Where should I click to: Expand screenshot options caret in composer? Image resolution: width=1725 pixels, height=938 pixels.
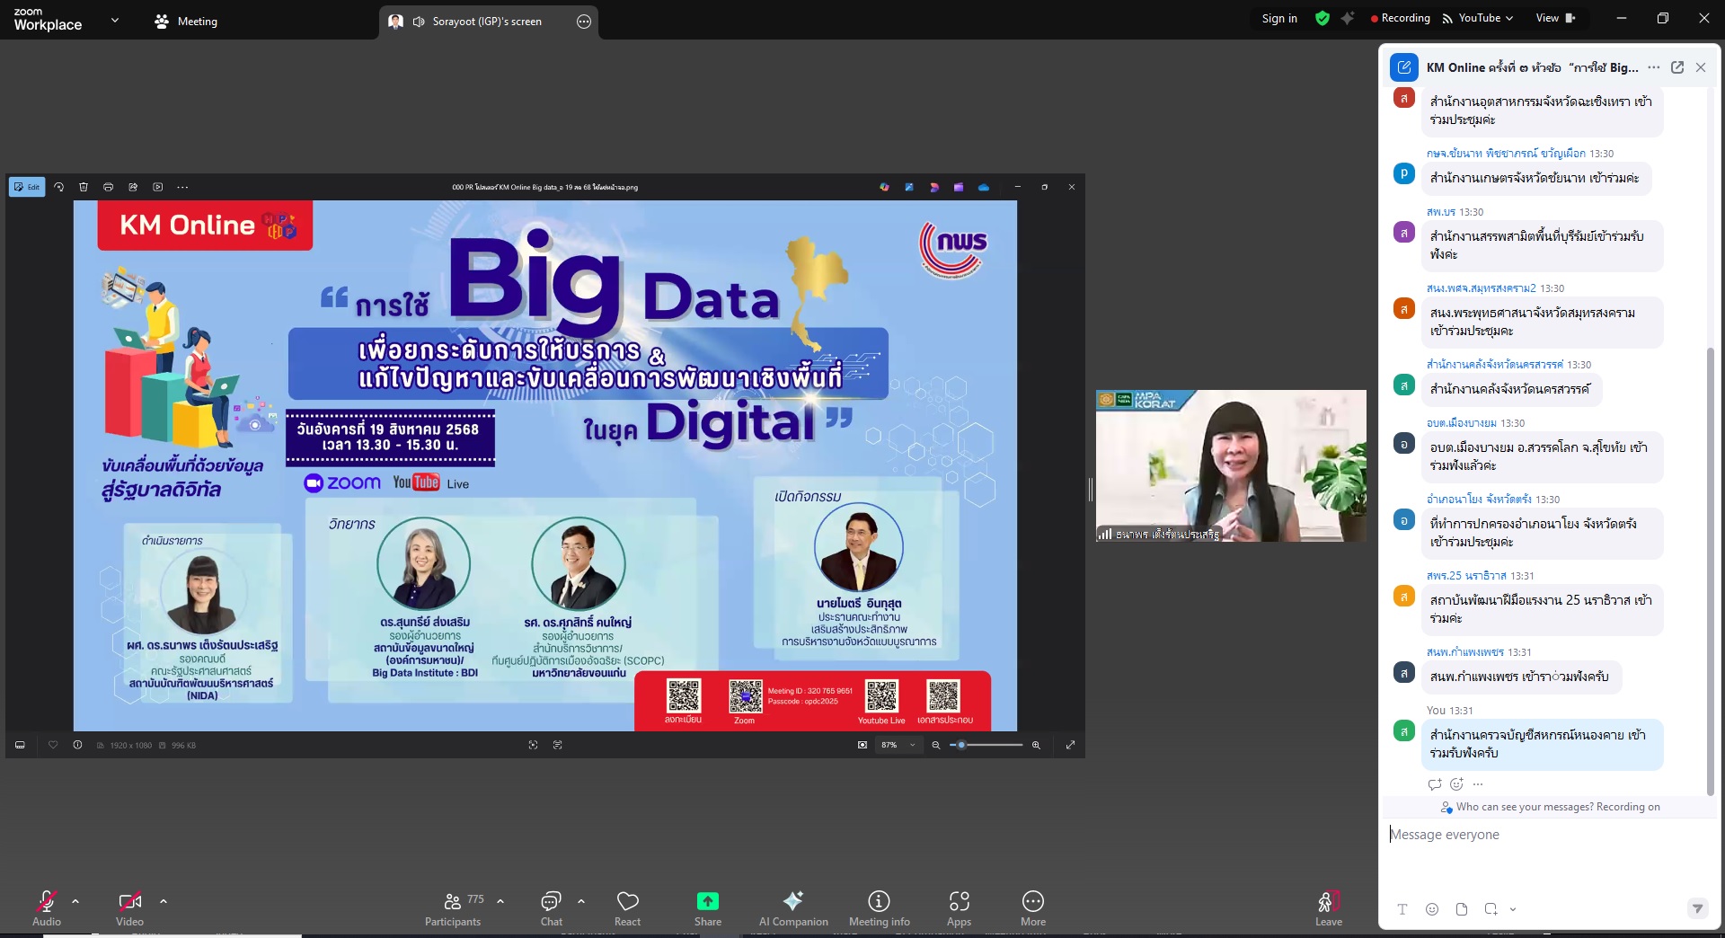coord(1513,909)
